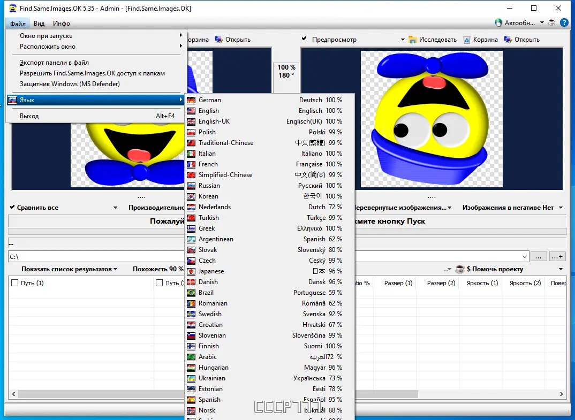Select Защитник Windows (MS Defender) entry
Viewport: 575px width, 420px height.
pos(95,84)
